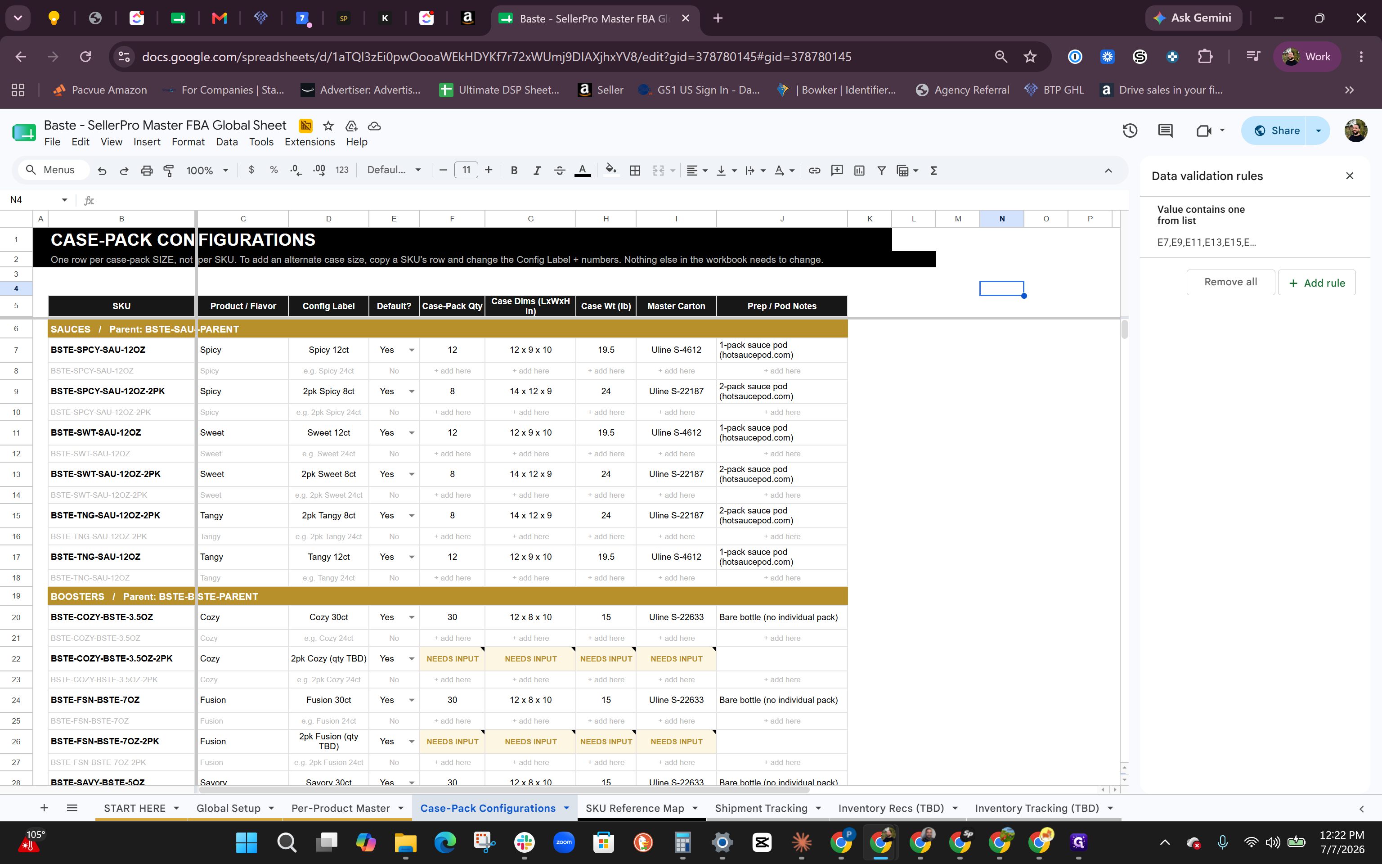Open the font family dropdown
The image size is (1382, 864).
[394, 170]
